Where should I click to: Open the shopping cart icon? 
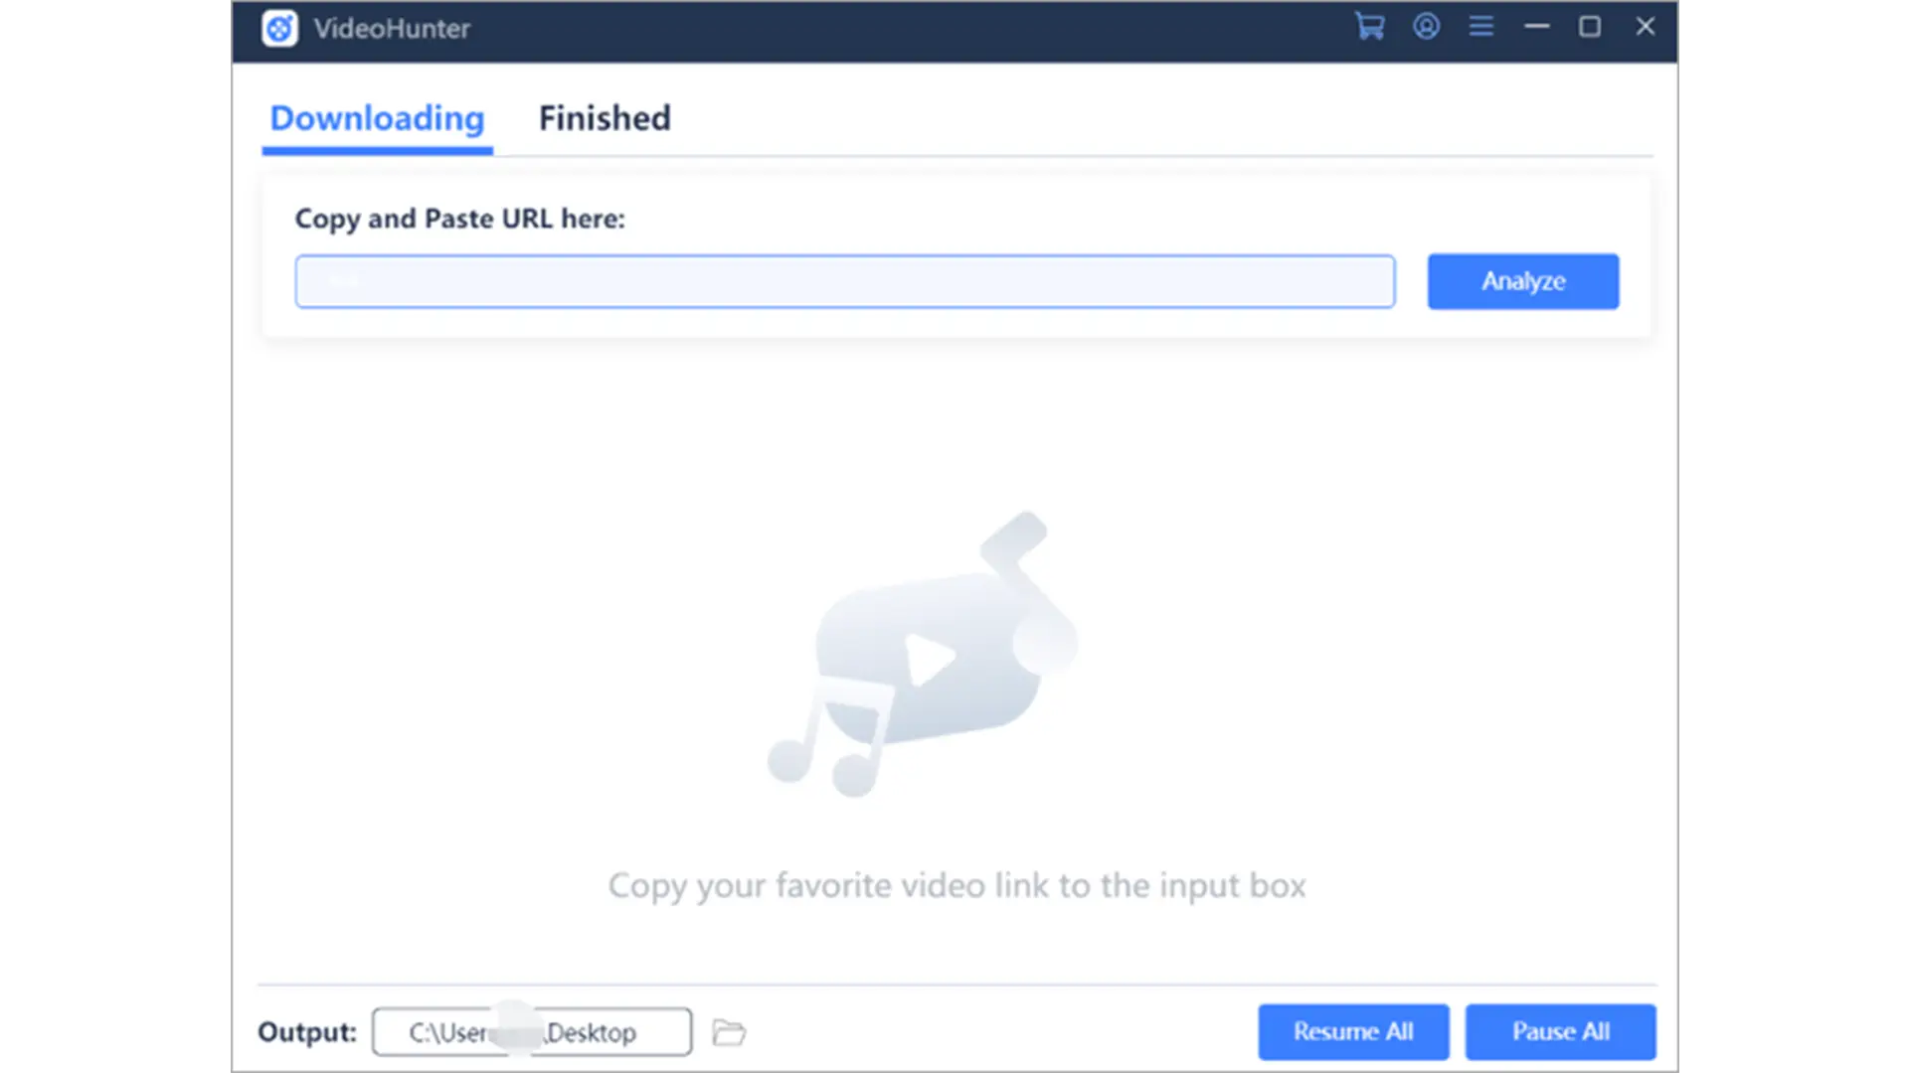[1369, 28]
